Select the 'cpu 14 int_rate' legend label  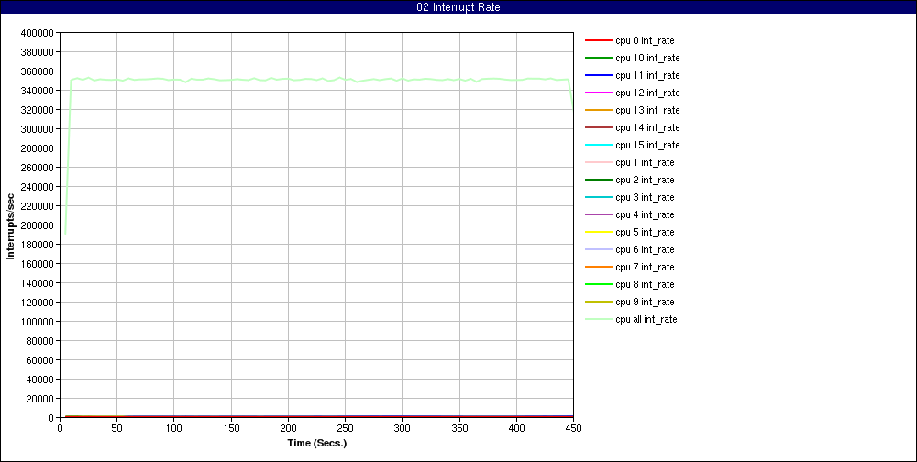pyautogui.click(x=647, y=128)
